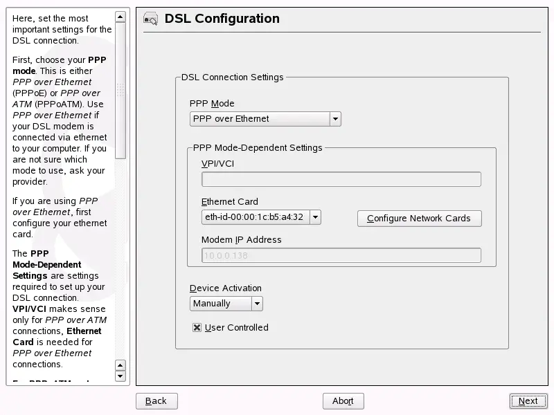This screenshot has height=415, width=554.
Task: Focus the VPI/VCI input field
Action: 341,179
